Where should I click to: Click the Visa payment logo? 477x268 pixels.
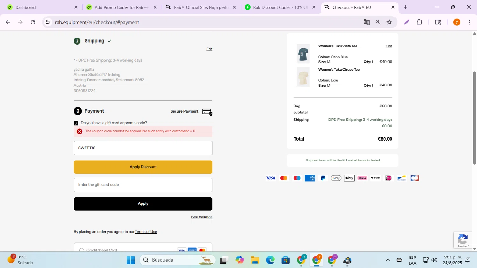click(x=271, y=178)
